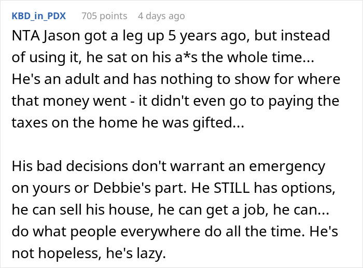The image size is (363, 268).
Task: Click the line starting 'His bad decisions'
Action: pos(168,167)
